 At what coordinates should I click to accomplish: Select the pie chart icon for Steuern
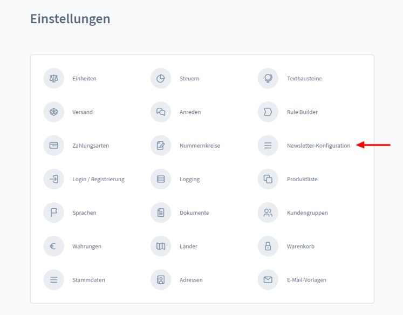click(160, 79)
